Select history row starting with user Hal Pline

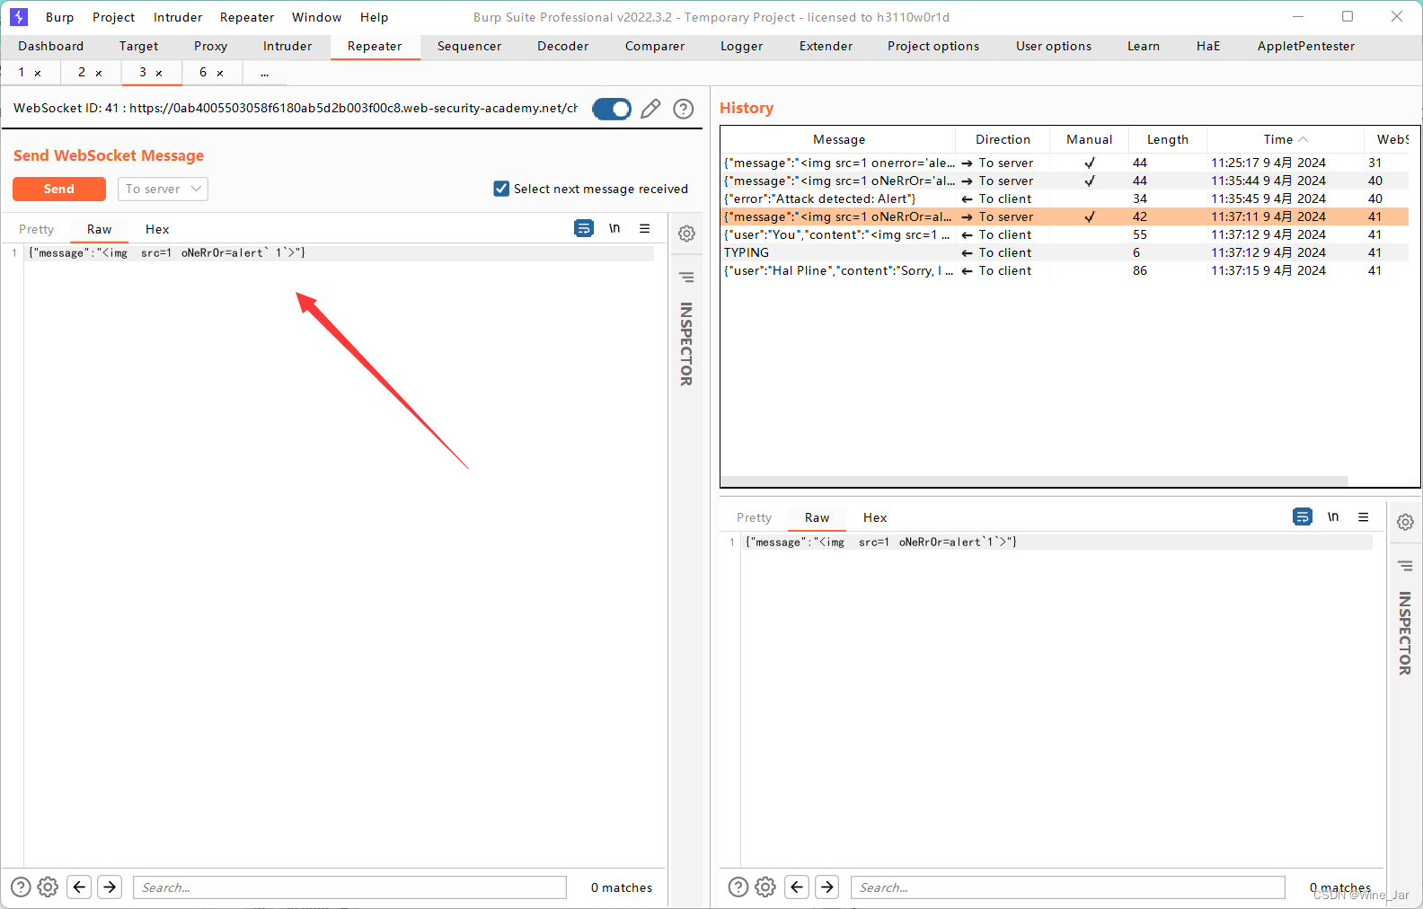1065,270
